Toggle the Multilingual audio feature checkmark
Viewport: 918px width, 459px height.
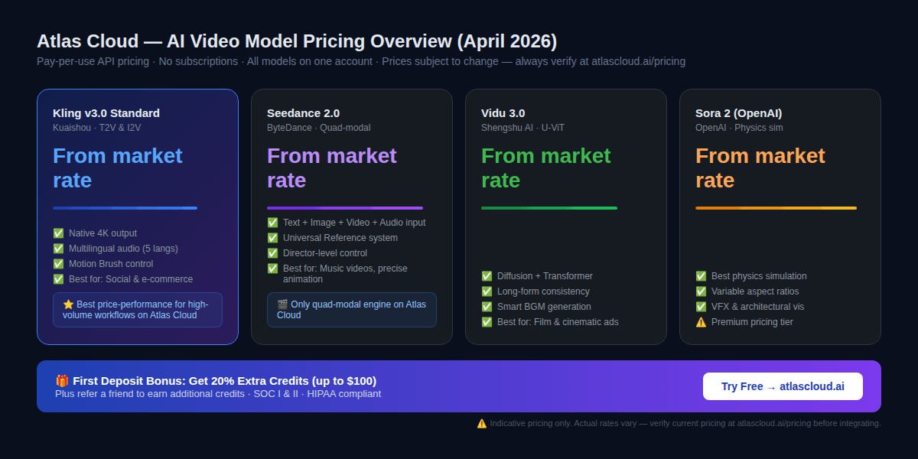[x=58, y=248]
